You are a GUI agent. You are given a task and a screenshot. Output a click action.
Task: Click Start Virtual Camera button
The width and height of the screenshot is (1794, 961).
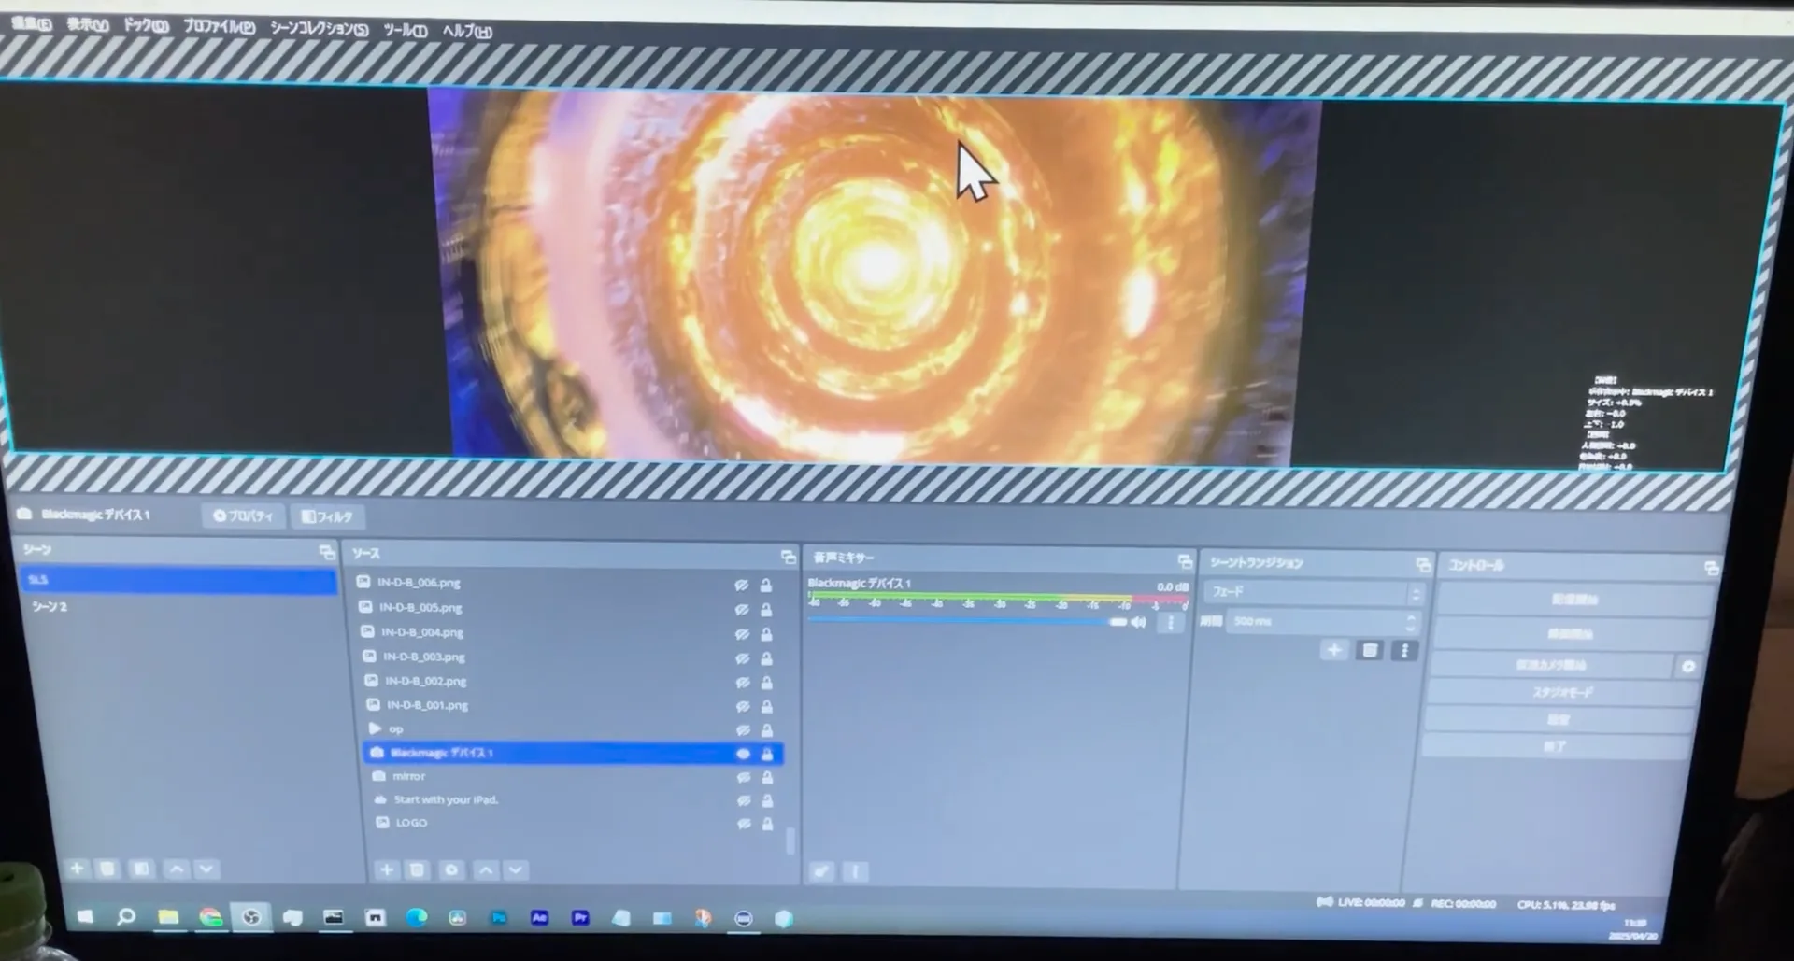[x=1551, y=665]
